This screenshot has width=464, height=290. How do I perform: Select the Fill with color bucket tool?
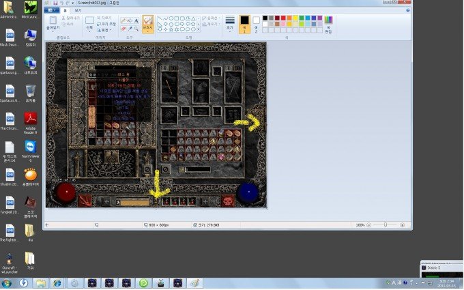tap(130, 20)
